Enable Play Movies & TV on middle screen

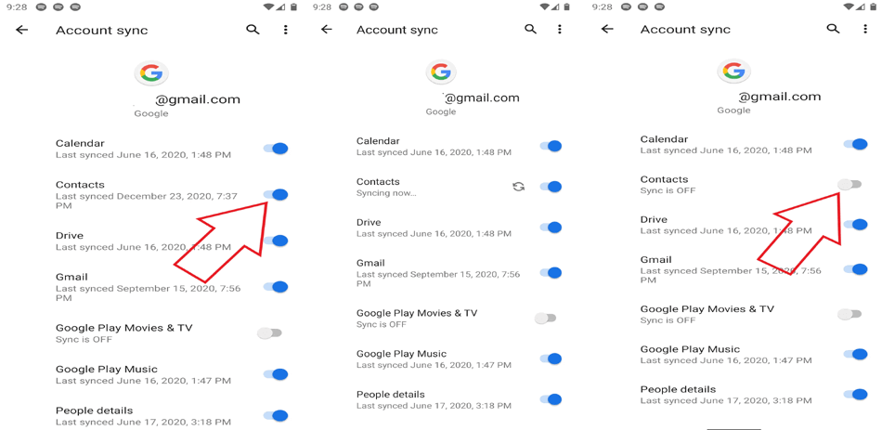point(545,318)
